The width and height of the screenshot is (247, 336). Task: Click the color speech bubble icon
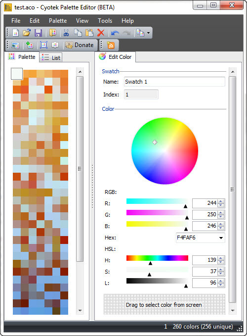pyautogui.click(x=55, y=45)
